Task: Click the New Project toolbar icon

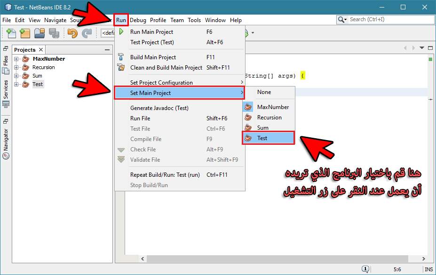Action: click(x=25, y=33)
